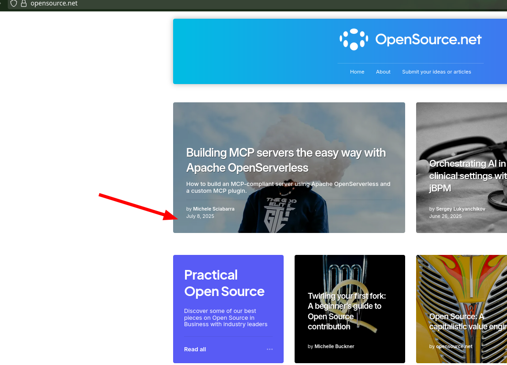Click author link Michele Sciabarra
The height and width of the screenshot is (365, 507).
point(213,209)
